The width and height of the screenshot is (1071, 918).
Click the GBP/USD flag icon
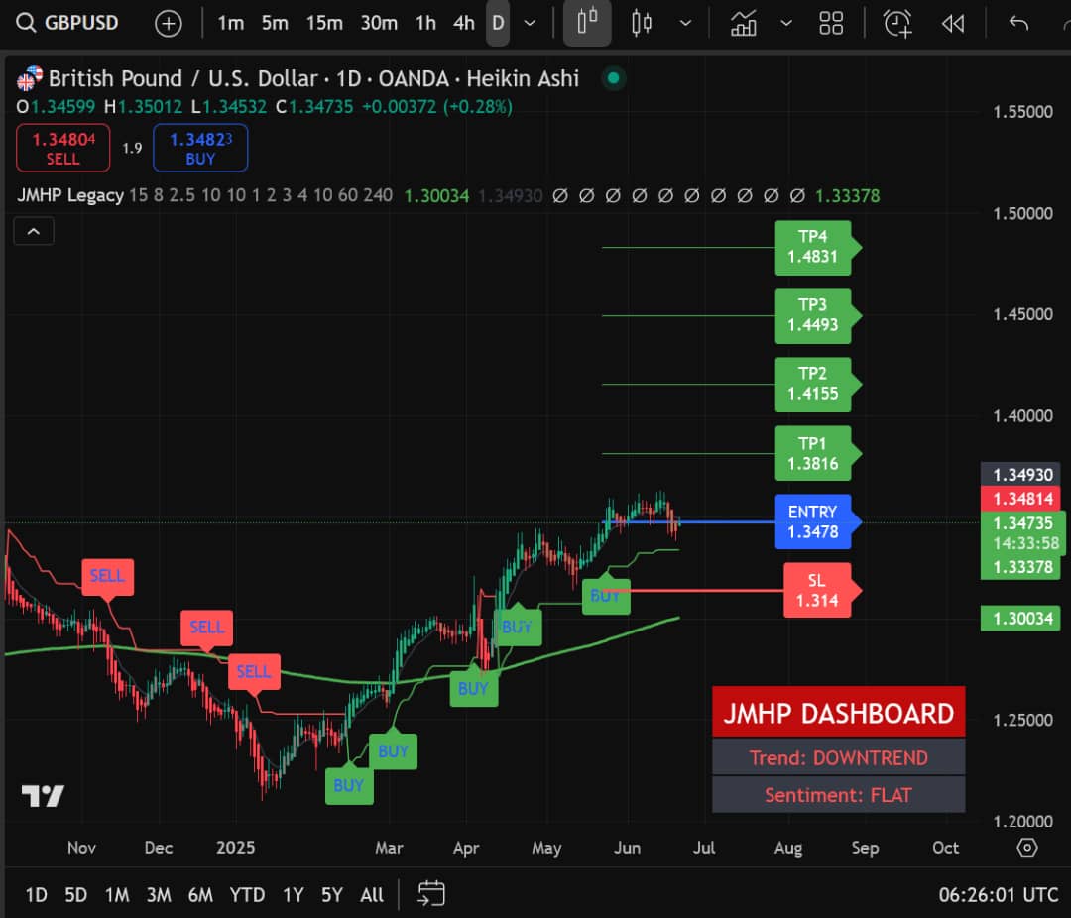[x=30, y=78]
